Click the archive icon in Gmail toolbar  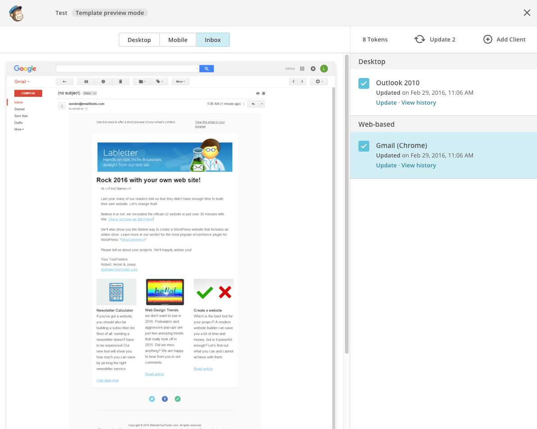(86, 82)
